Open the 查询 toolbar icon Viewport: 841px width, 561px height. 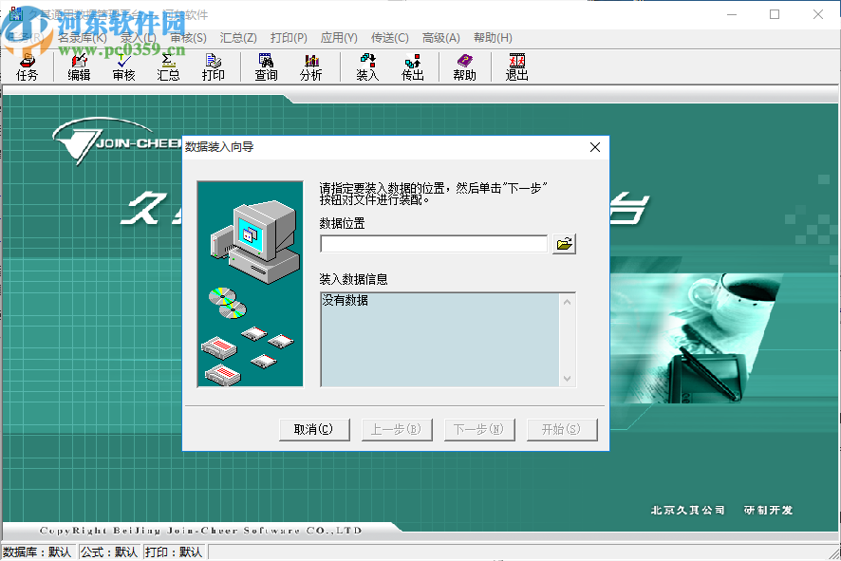[x=266, y=67]
